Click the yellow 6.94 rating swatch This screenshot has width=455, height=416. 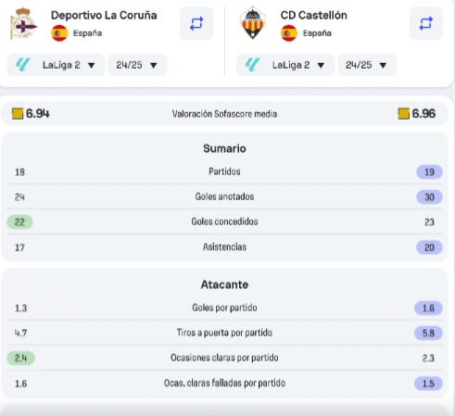[x=18, y=114]
